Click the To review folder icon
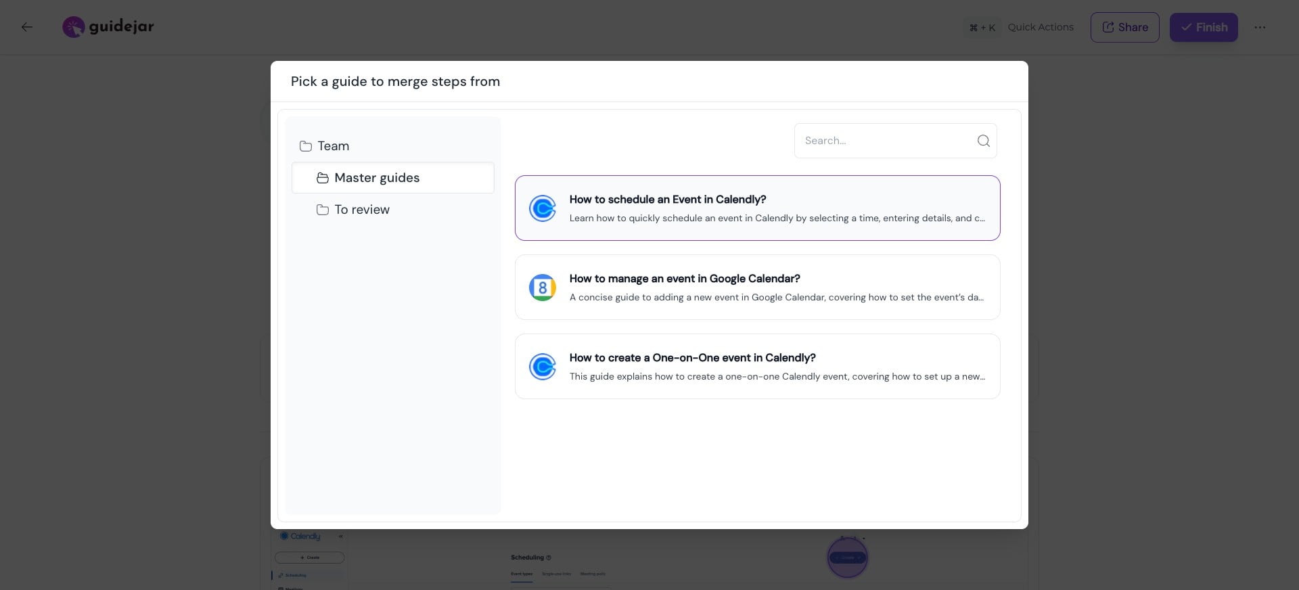 point(323,210)
